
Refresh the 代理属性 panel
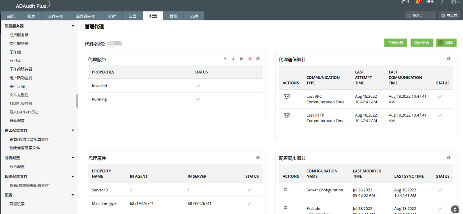(258, 158)
